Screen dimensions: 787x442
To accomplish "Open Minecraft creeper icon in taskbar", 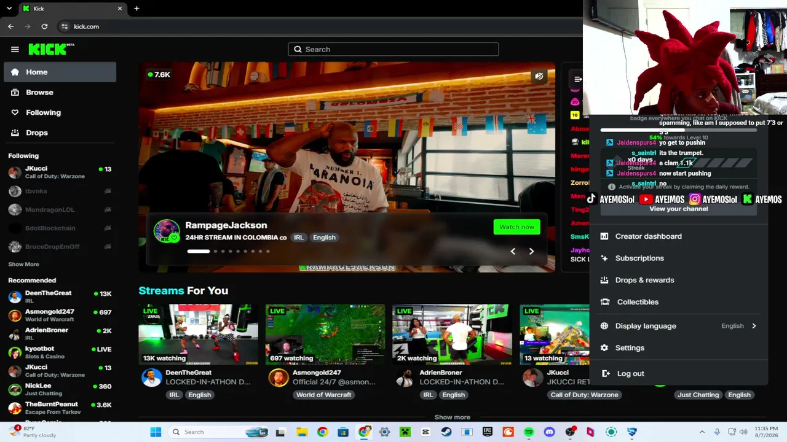I will pyautogui.click(x=405, y=432).
